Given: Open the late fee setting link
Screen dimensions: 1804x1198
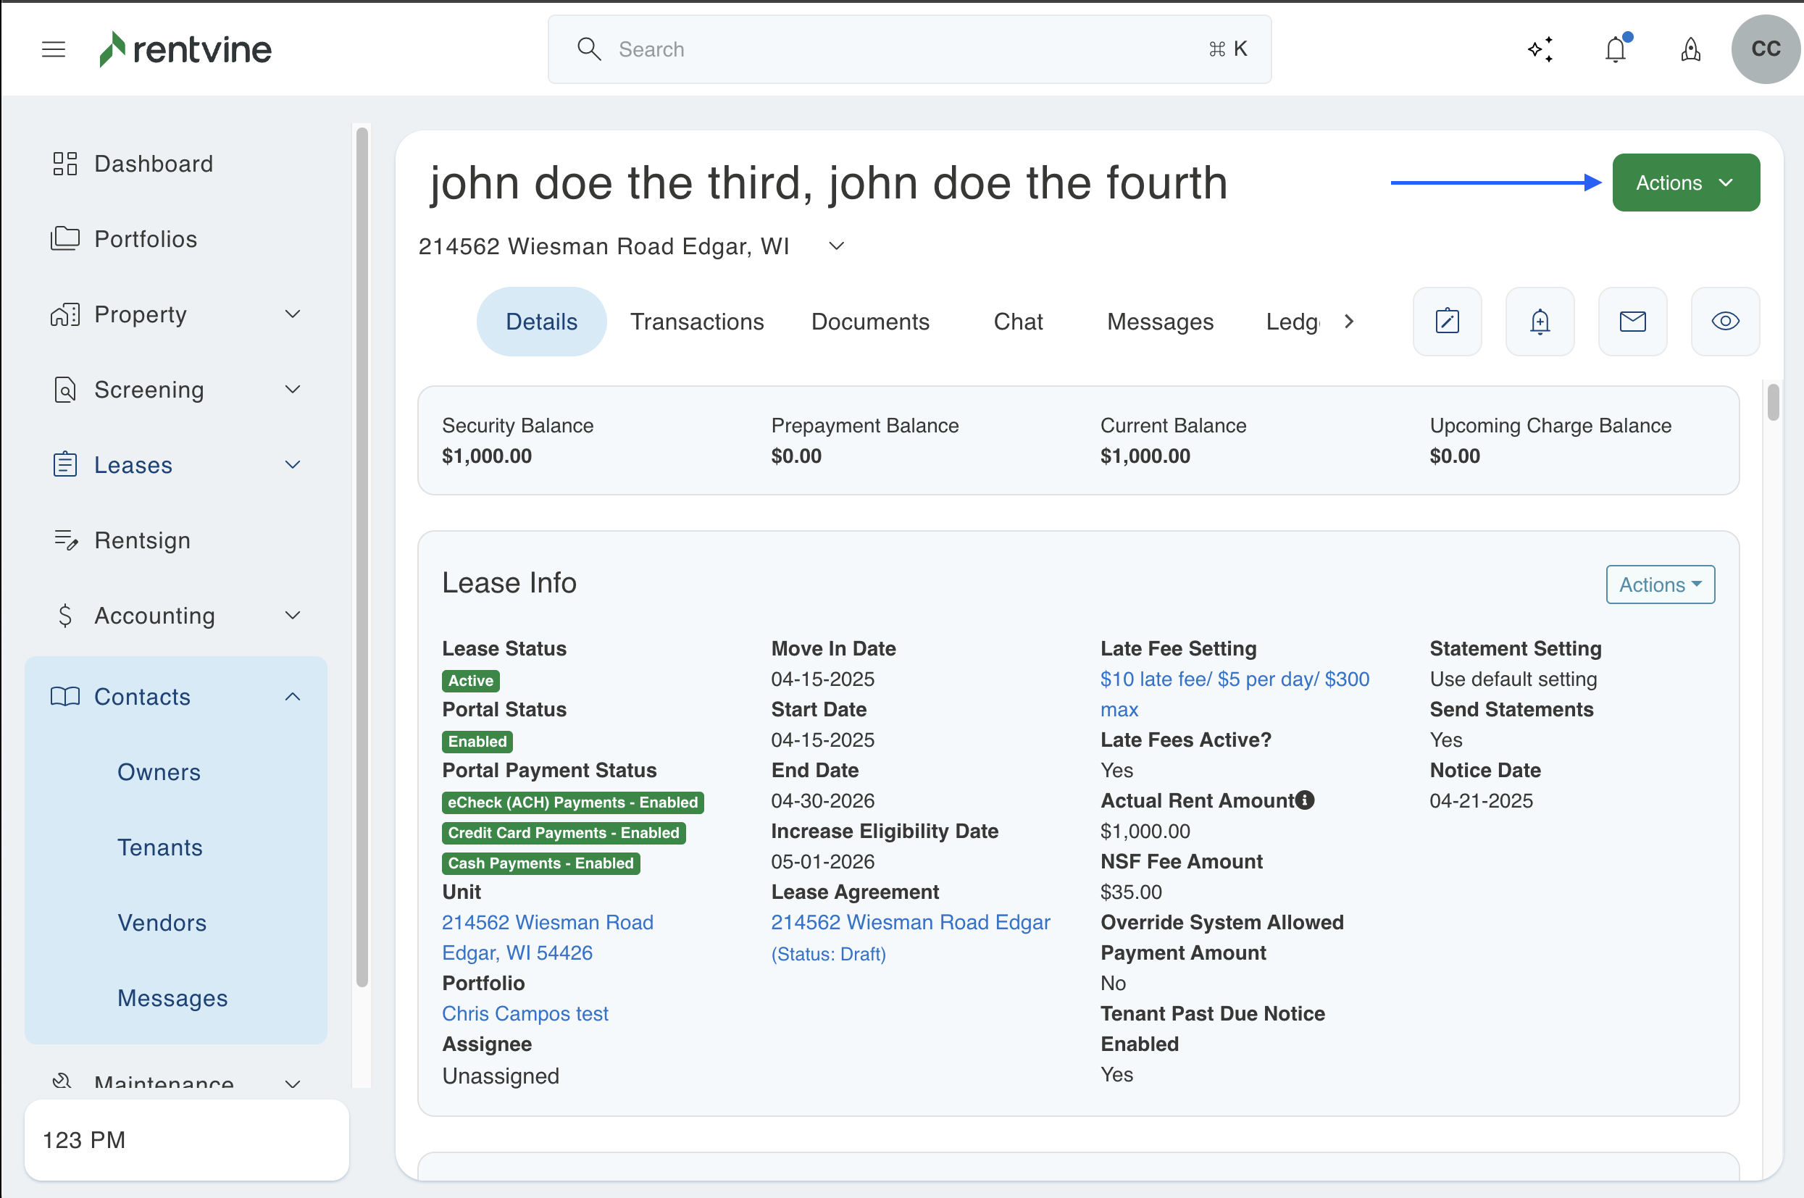Looking at the screenshot, I should [x=1233, y=679].
